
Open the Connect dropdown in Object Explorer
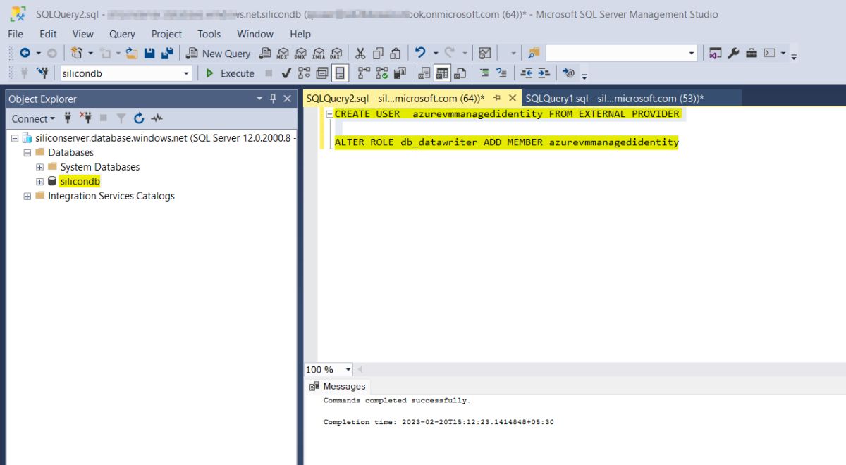pyautogui.click(x=33, y=118)
